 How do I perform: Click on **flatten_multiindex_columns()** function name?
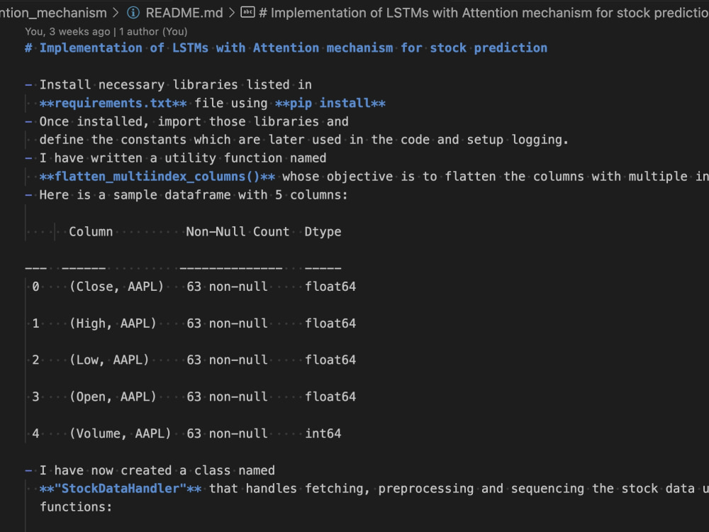click(x=157, y=177)
